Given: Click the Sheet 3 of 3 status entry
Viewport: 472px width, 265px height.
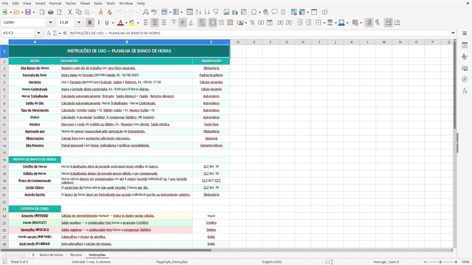Looking at the screenshot, I should (x=19, y=262).
